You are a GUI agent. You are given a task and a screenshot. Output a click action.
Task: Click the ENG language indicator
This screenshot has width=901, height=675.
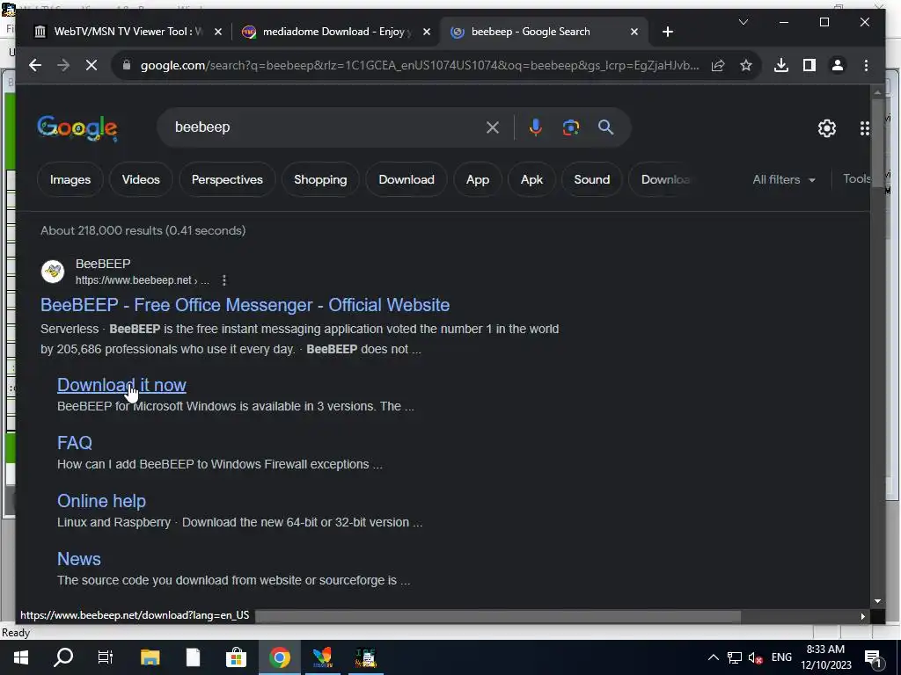coord(781,657)
